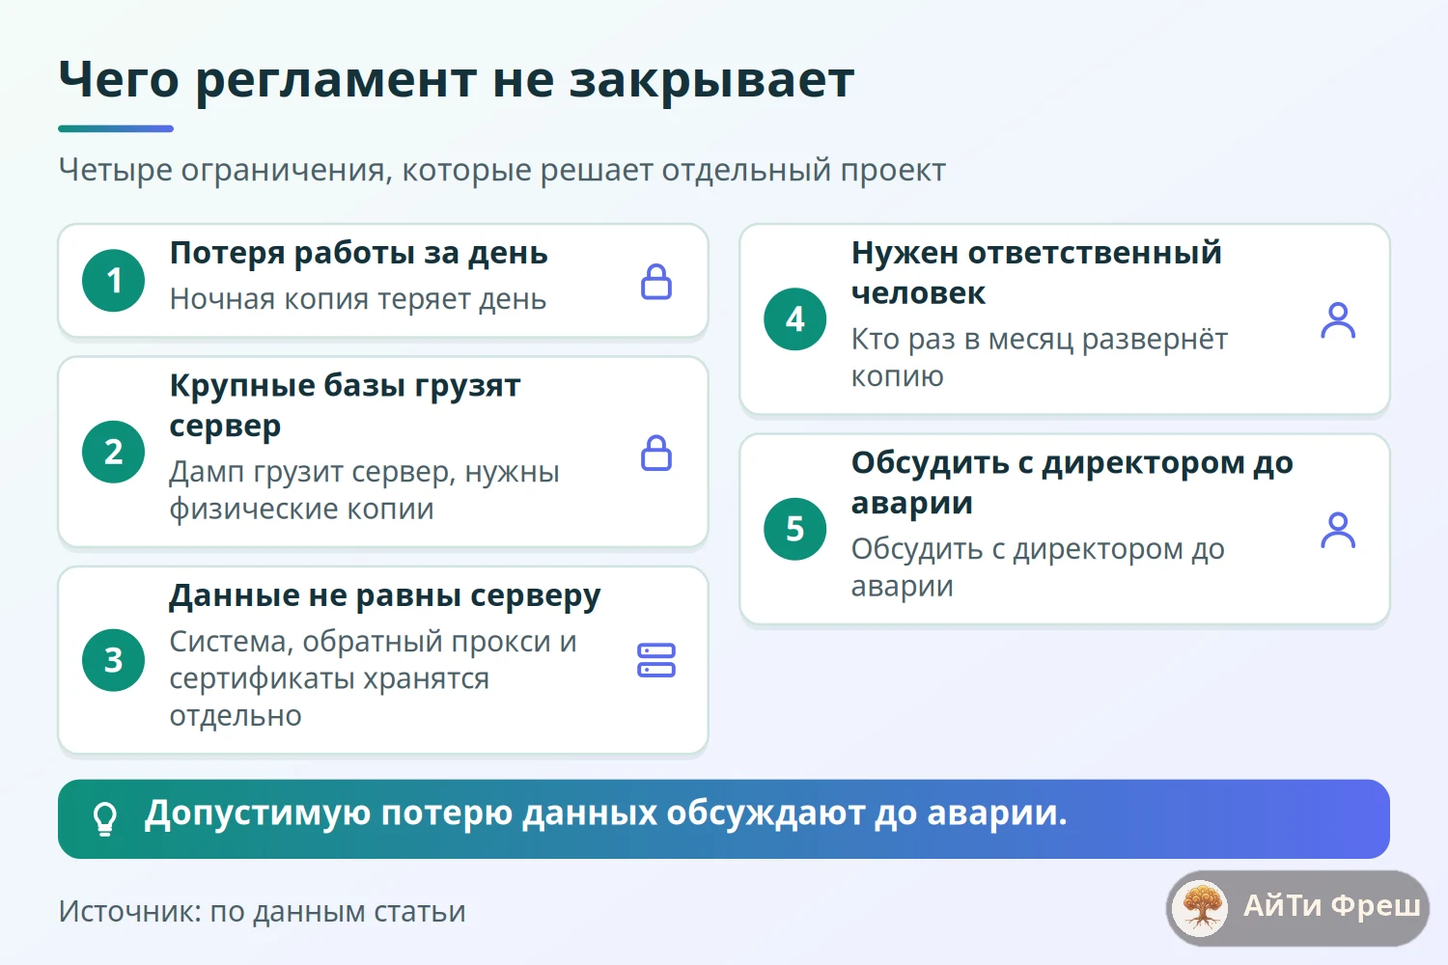Click the heading "Крупные базы грузят сервер"
Viewport: 1448px width, 965px height.
pyautogui.click(x=346, y=405)
